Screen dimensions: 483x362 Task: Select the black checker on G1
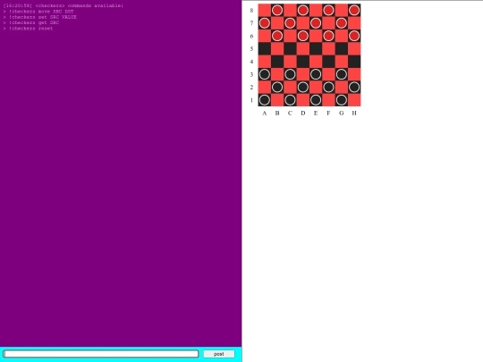tap(342, 100)
